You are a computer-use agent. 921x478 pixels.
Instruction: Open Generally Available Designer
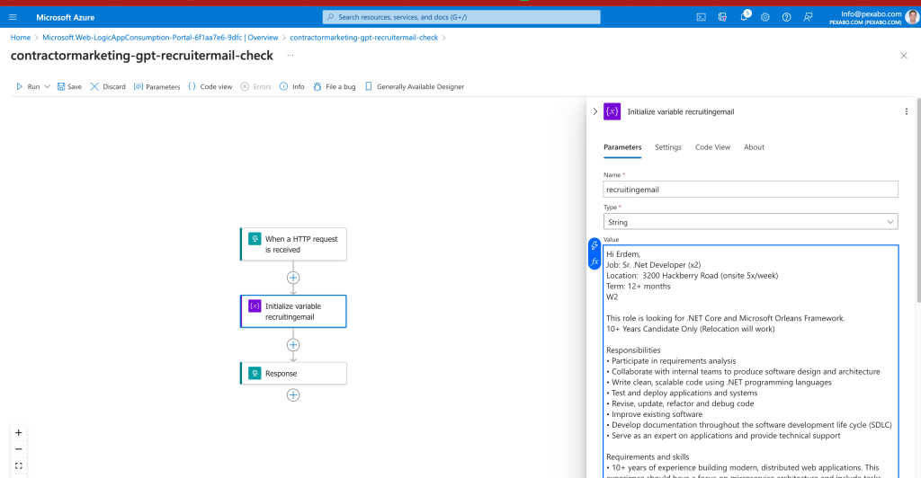coord(415,87)
